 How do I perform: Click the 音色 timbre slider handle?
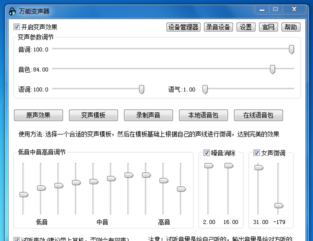tap(272, 69)
